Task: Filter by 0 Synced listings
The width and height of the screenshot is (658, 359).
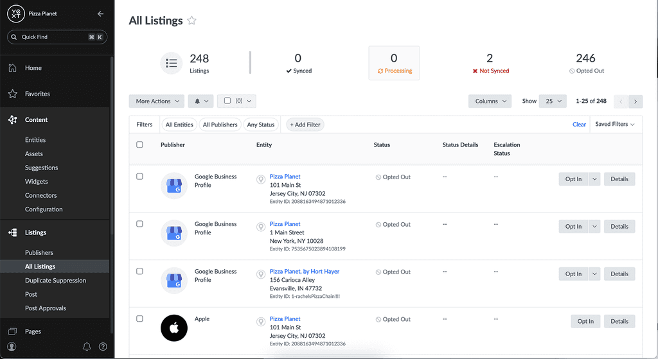Action: tap(298, 64)
